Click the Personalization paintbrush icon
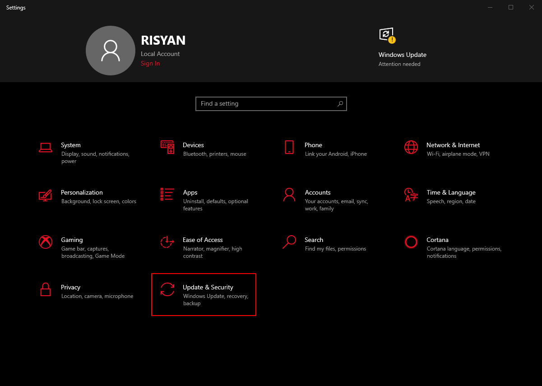 click(46, 195)
